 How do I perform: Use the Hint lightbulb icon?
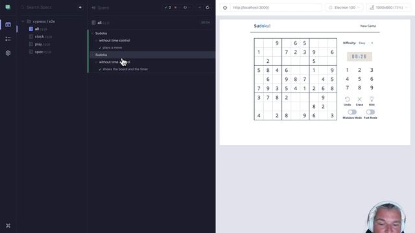point(372,99)
